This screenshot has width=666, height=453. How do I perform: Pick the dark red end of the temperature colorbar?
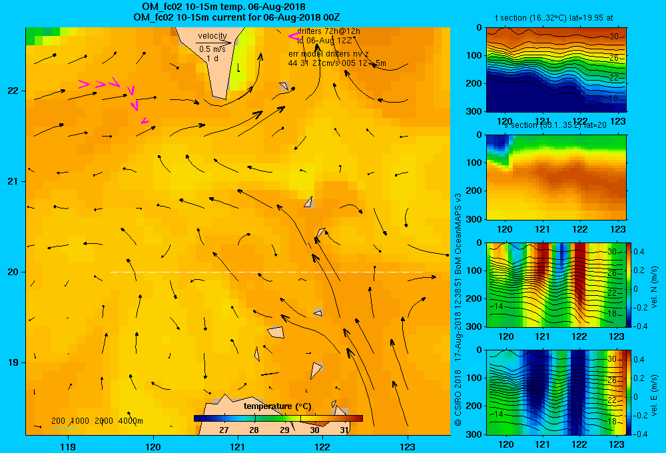tap(358, 418)
